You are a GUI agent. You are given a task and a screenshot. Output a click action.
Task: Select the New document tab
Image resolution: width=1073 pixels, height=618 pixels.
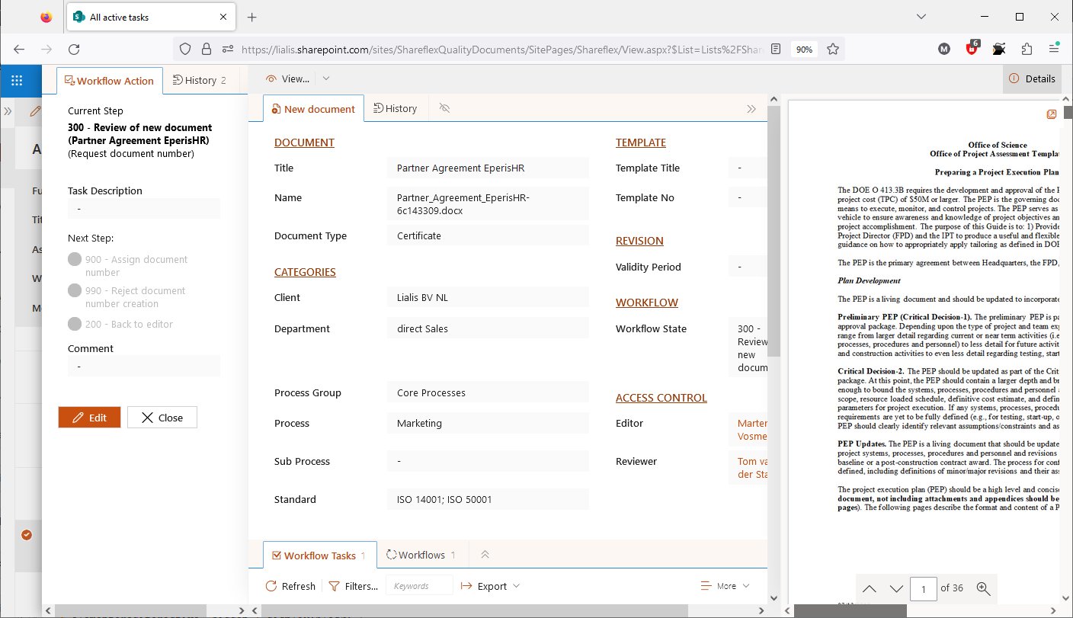click(313, 109)
